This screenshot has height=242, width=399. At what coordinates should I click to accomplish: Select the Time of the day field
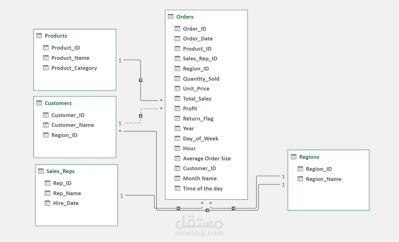(203, 189)
